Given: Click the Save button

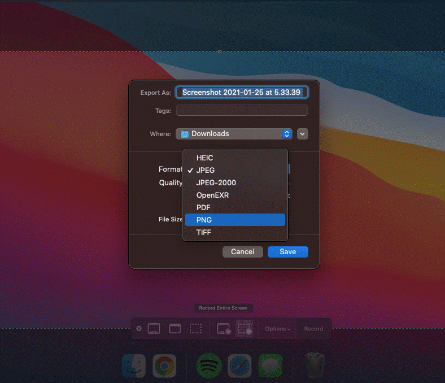Looking at the screenshot, I should pyautogui.click(x=288, y=252).
